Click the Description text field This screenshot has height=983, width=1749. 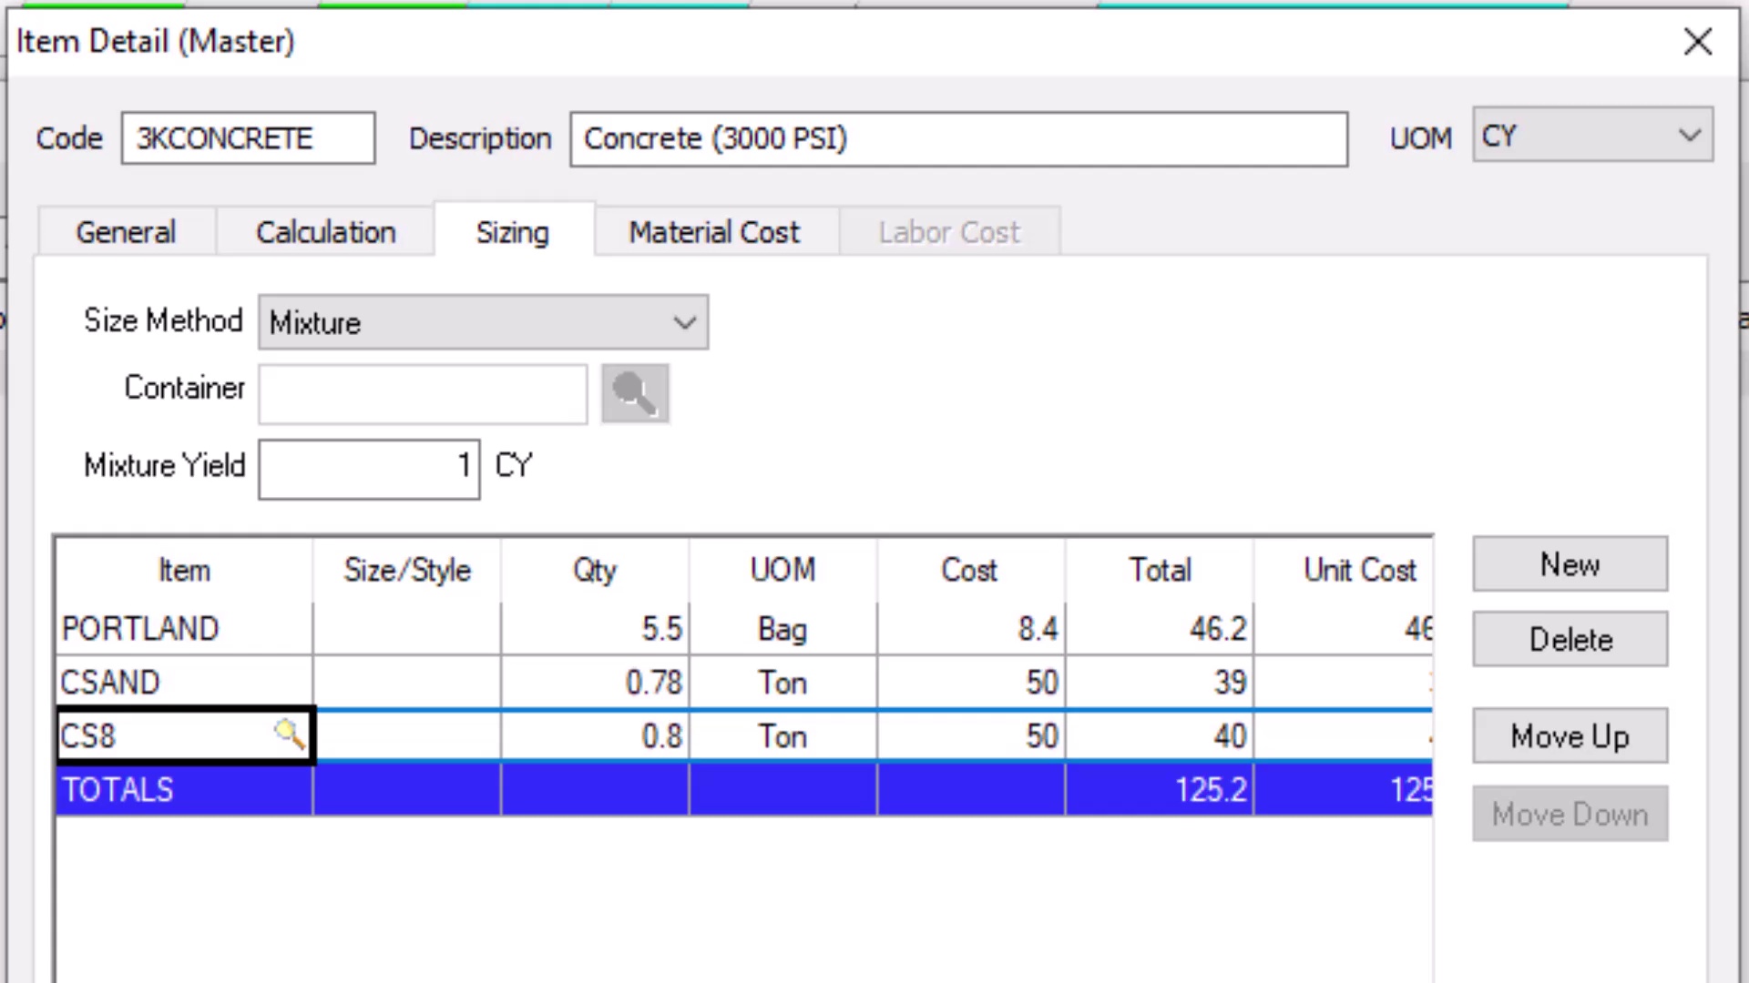click(958, 138)
